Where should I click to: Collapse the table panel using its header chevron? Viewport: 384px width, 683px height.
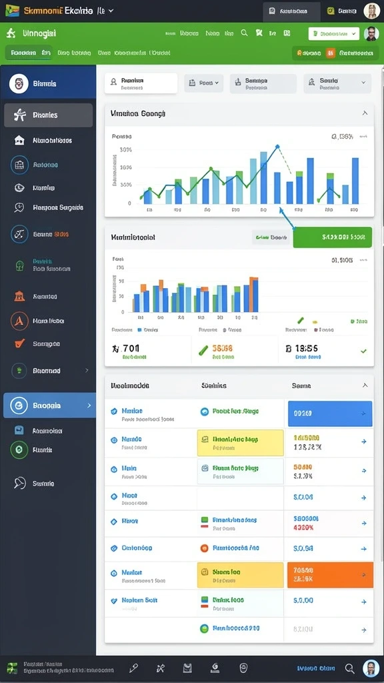365,386
